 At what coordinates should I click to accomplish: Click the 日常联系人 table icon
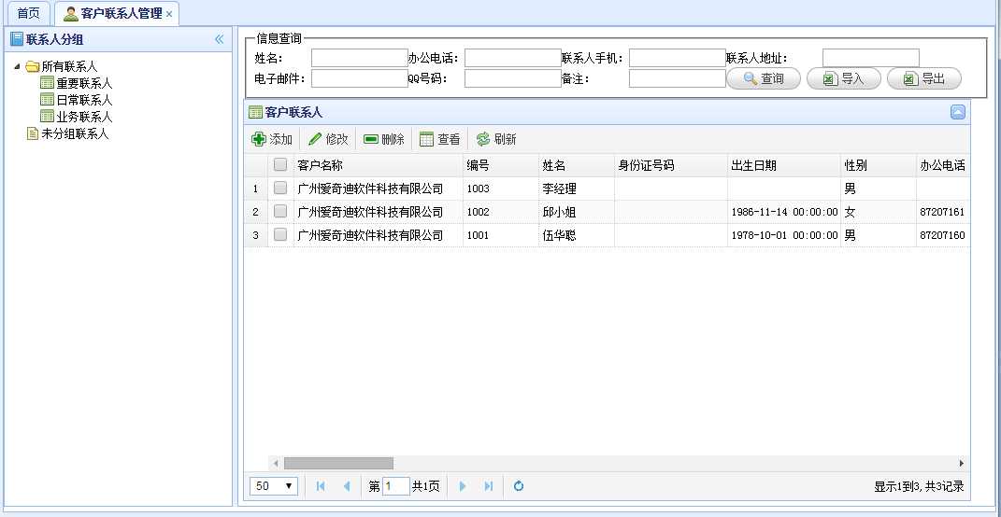coord(48,99)
